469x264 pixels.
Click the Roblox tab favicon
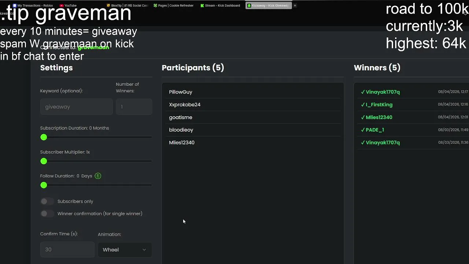tap(15, 5)
